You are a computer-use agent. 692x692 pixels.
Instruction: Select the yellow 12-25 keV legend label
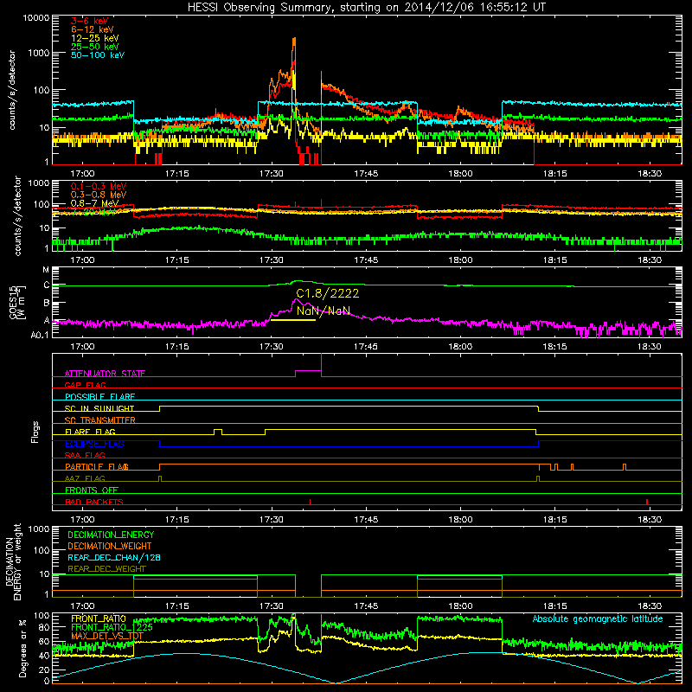(x=95, y=38)
